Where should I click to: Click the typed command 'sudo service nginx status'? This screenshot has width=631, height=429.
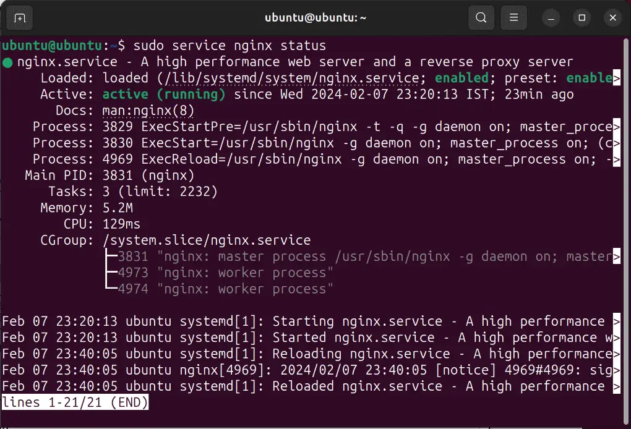coord(230,45)
